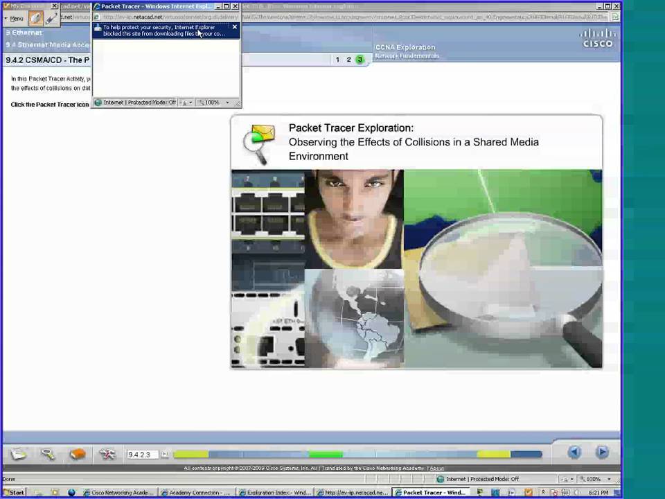The height and width of the screenshot is (499, 665).
Task: Minimize the Packet Tracer popup window
Action: point(218,6)
